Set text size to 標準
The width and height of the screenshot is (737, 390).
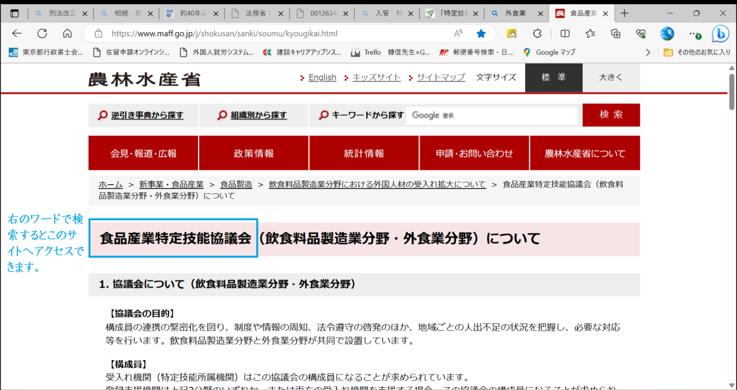[x=553, y=78]
